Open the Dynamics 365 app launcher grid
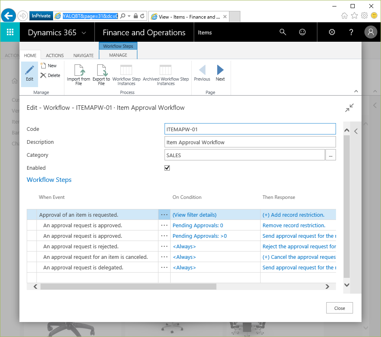Image resolution: width=381 pixels, height=337 pixels. click(10, 32)
